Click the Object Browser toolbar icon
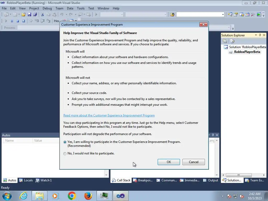268x201 pixels. pyautogui.click(x=242, y=15)
